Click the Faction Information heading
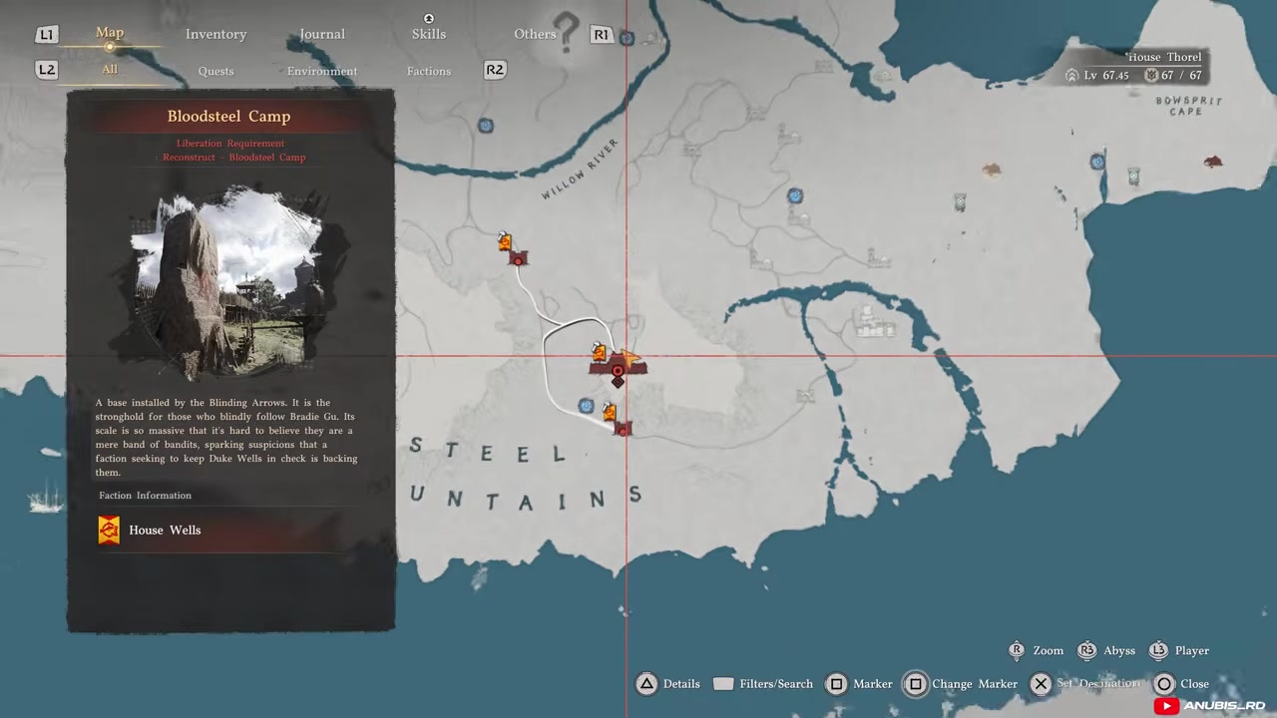This screenshot has width=1277, height=718. click(146, 496)
